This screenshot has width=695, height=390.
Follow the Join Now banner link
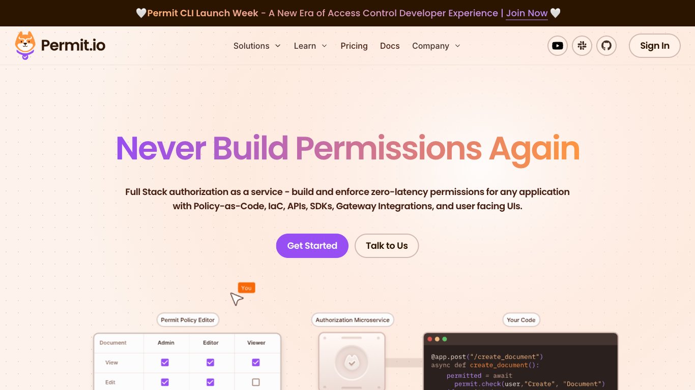[x=527, y=13]
